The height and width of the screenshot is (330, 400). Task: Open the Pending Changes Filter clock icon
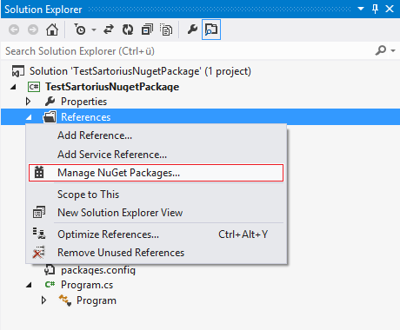(80, 30)
